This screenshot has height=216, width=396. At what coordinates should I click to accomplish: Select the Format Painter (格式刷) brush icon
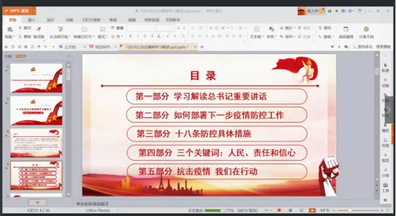[x=39, y=28]
